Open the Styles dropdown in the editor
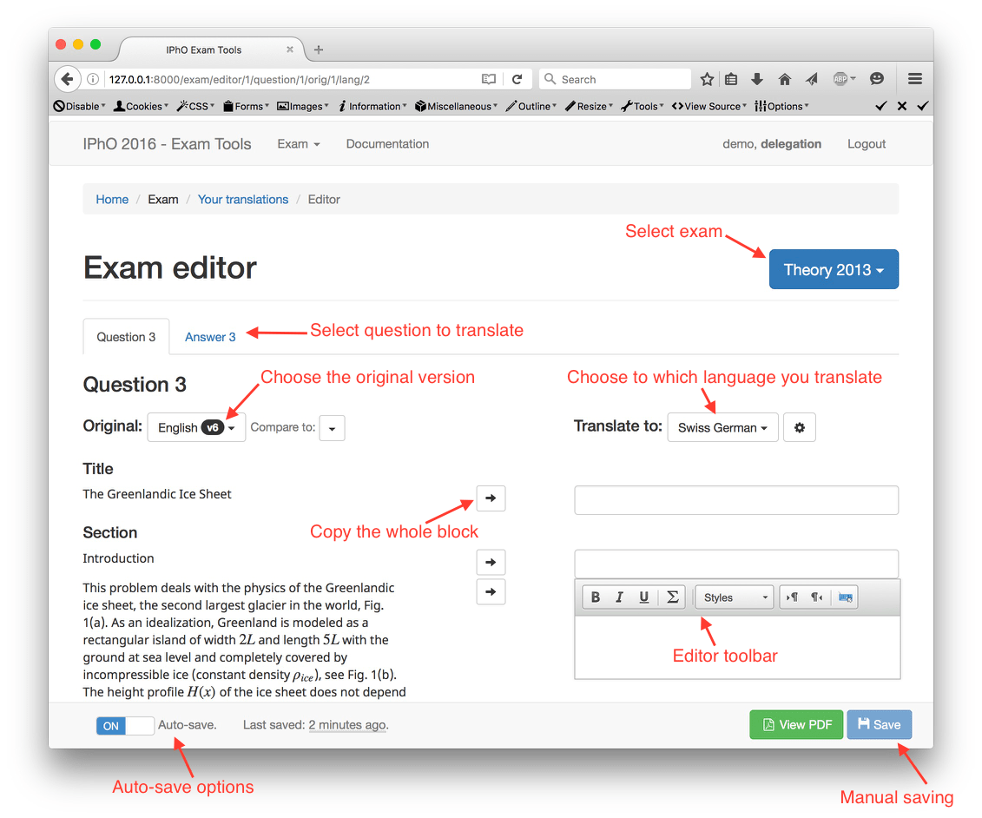Image resolution: width=982 pixels, height=818 pixels. pos(733,597)
